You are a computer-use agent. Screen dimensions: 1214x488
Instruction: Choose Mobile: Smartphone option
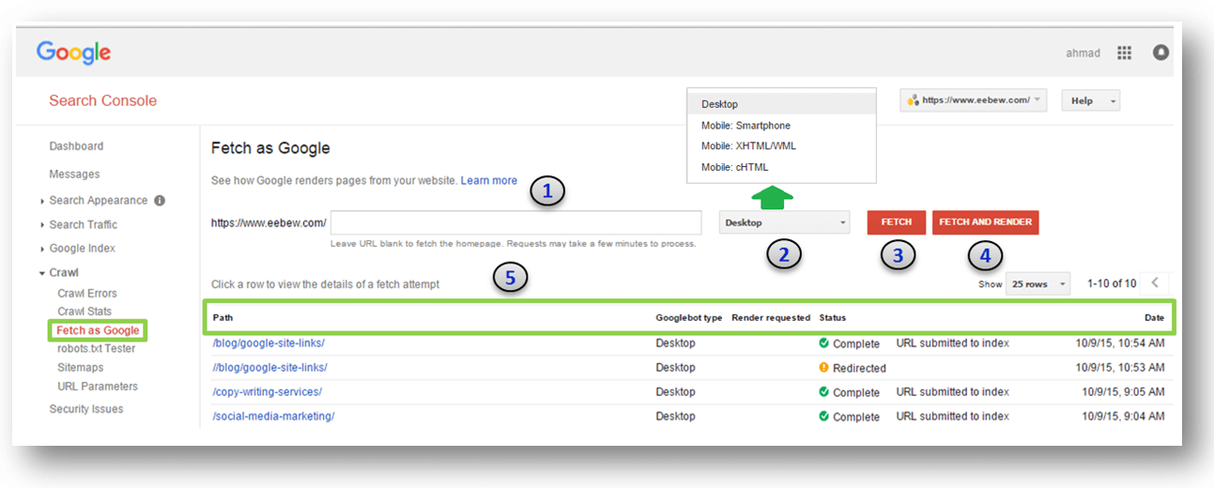(781, 125)
